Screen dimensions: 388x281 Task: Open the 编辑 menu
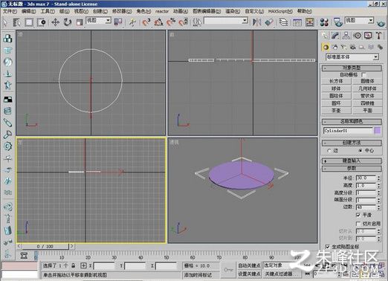point(28,11)
